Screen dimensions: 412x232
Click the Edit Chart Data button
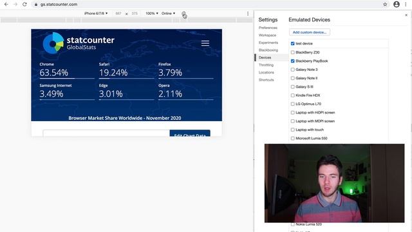click(x=190, y=133)
